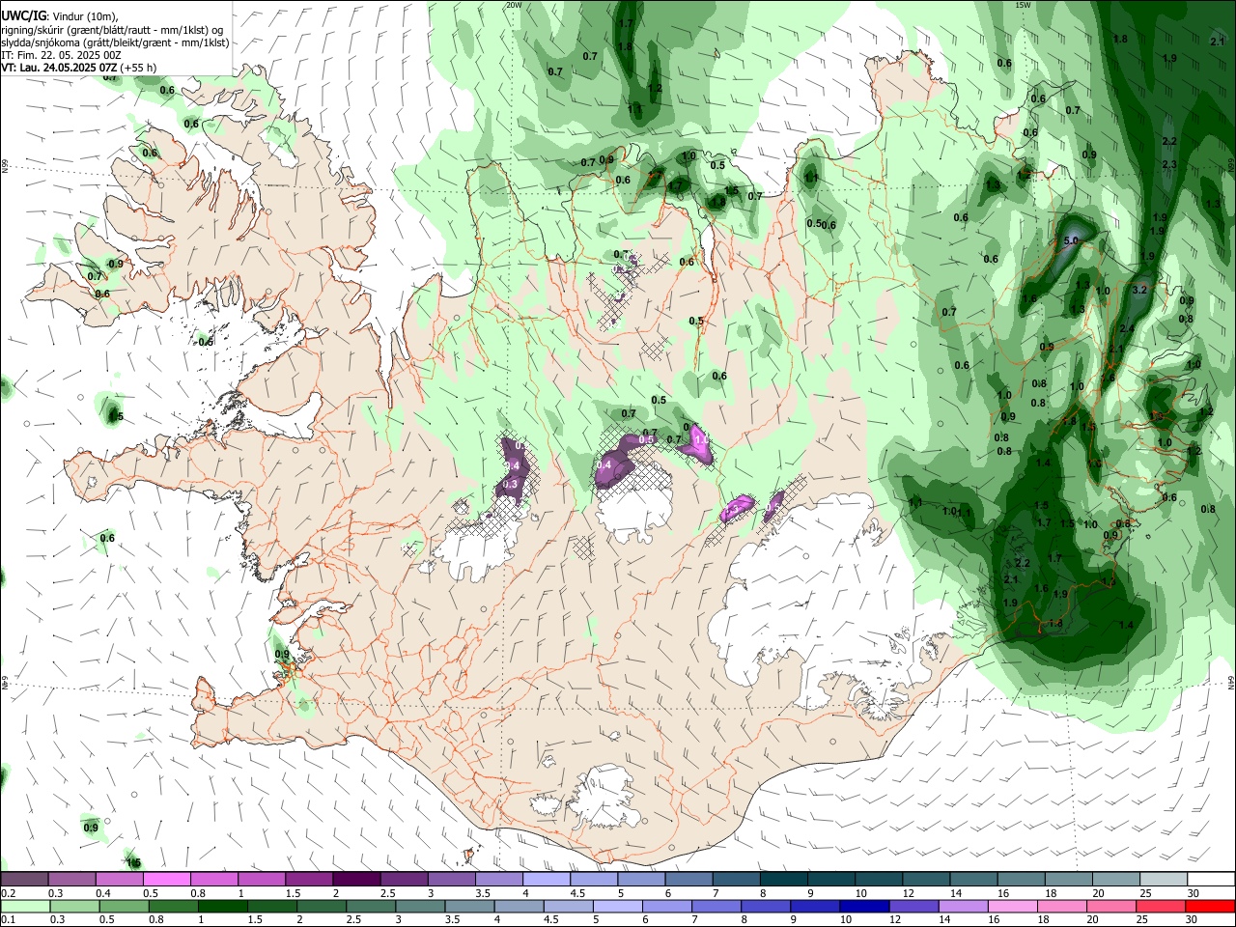Image resolution: width=1236 pixels, height=927 pixels.
Task: Click the '5.0' precipitation value on map
Action: pos(1070,240)
